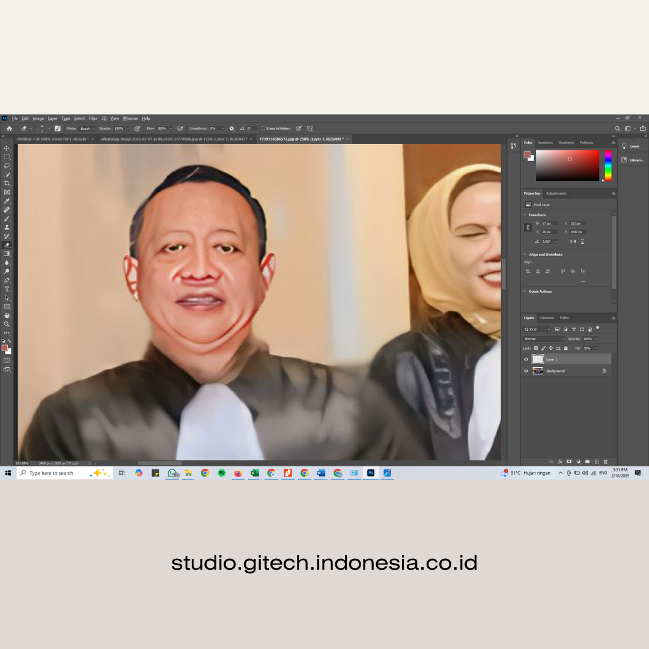Pick the Zoom tool in the toolbar

7,324
